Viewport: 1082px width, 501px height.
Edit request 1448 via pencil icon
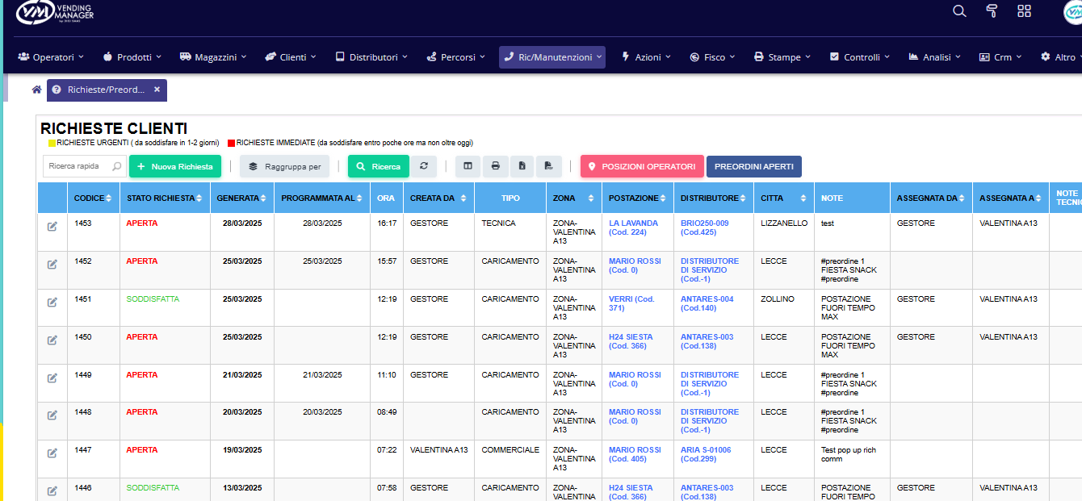[52, 415]
